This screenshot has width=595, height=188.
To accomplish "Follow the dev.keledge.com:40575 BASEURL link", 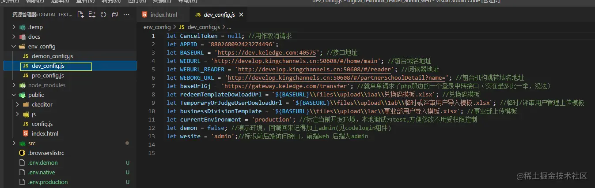I will [267, 52].
